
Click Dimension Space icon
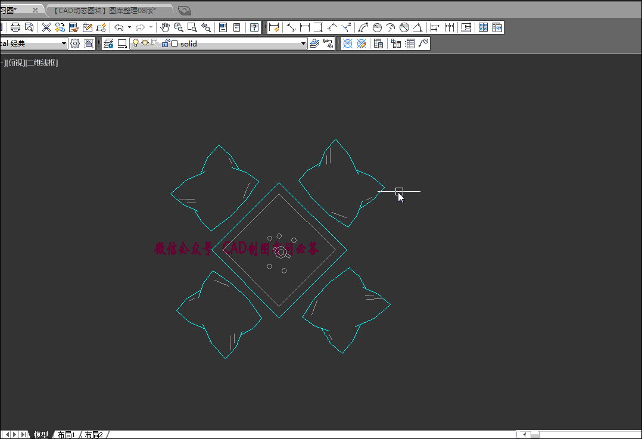[466, 27]
